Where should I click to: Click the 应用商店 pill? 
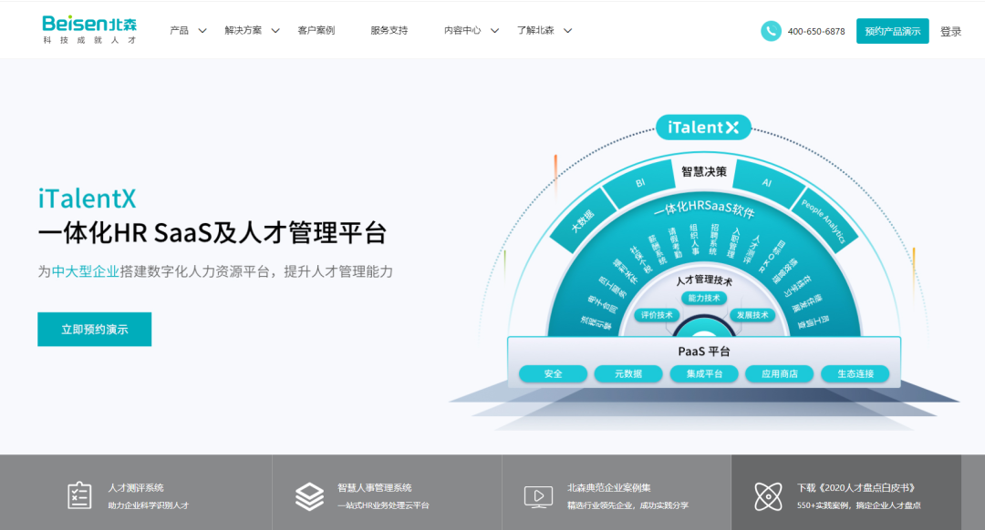780,373
